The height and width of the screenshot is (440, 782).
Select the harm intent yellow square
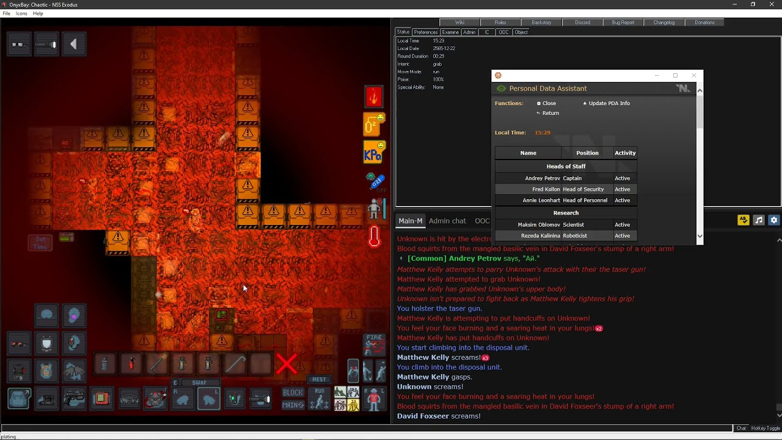pyautogui.click(x=353, y=405)
